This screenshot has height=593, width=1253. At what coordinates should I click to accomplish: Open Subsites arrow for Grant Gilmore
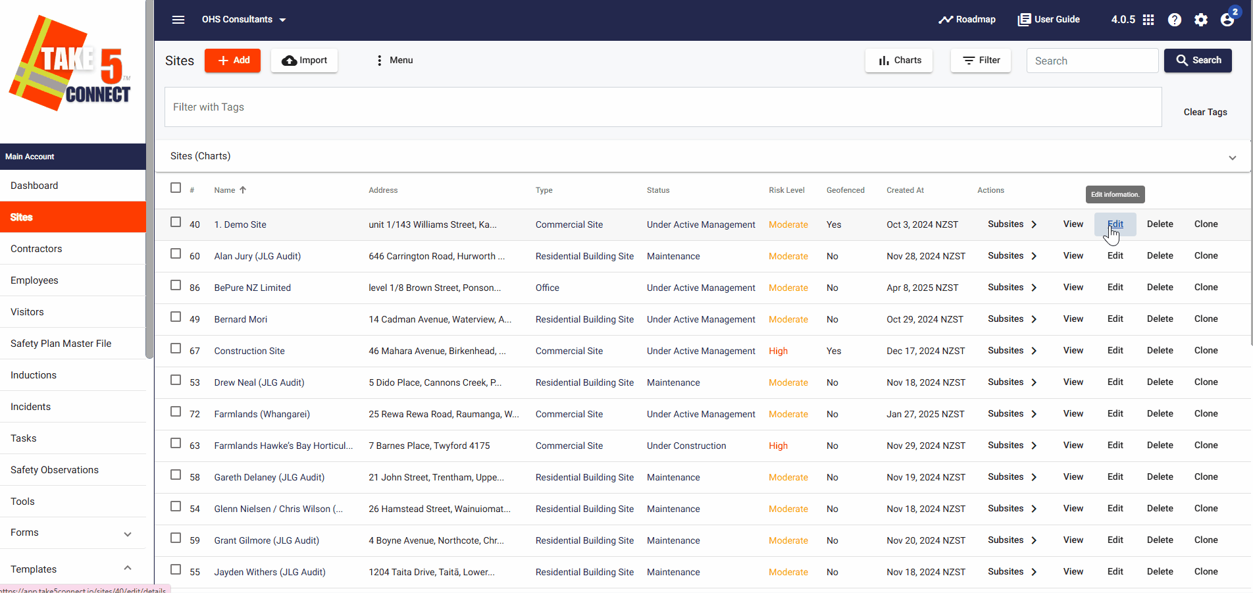pos(1034,540)
